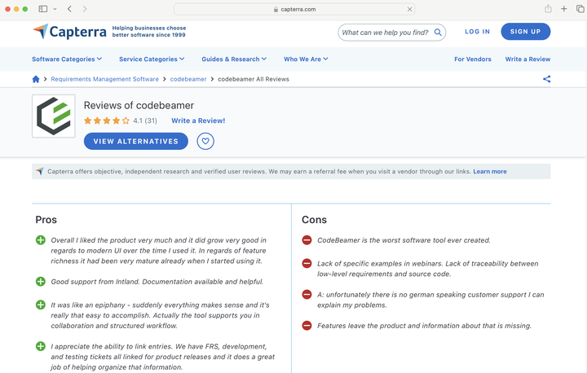Expand the Service Categories menu
The height and width of the screenshot is (373, 587).
152,59
